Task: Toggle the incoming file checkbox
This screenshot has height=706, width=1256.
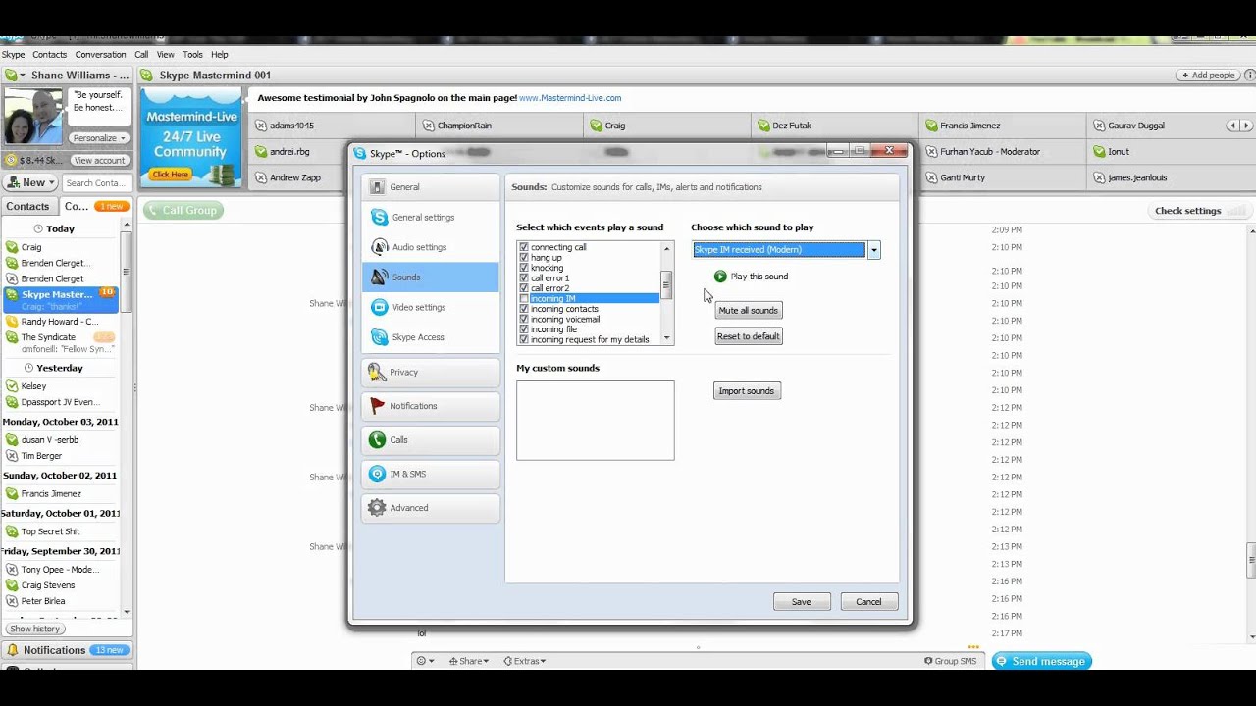Action: pyautogui.click(x=523, y=329)
